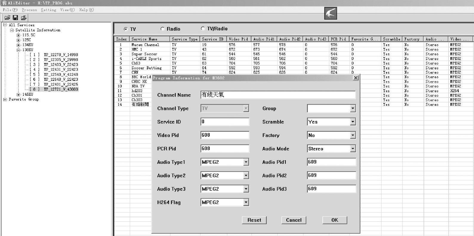Click the third folder icon in the toolbar

(24, 18)
